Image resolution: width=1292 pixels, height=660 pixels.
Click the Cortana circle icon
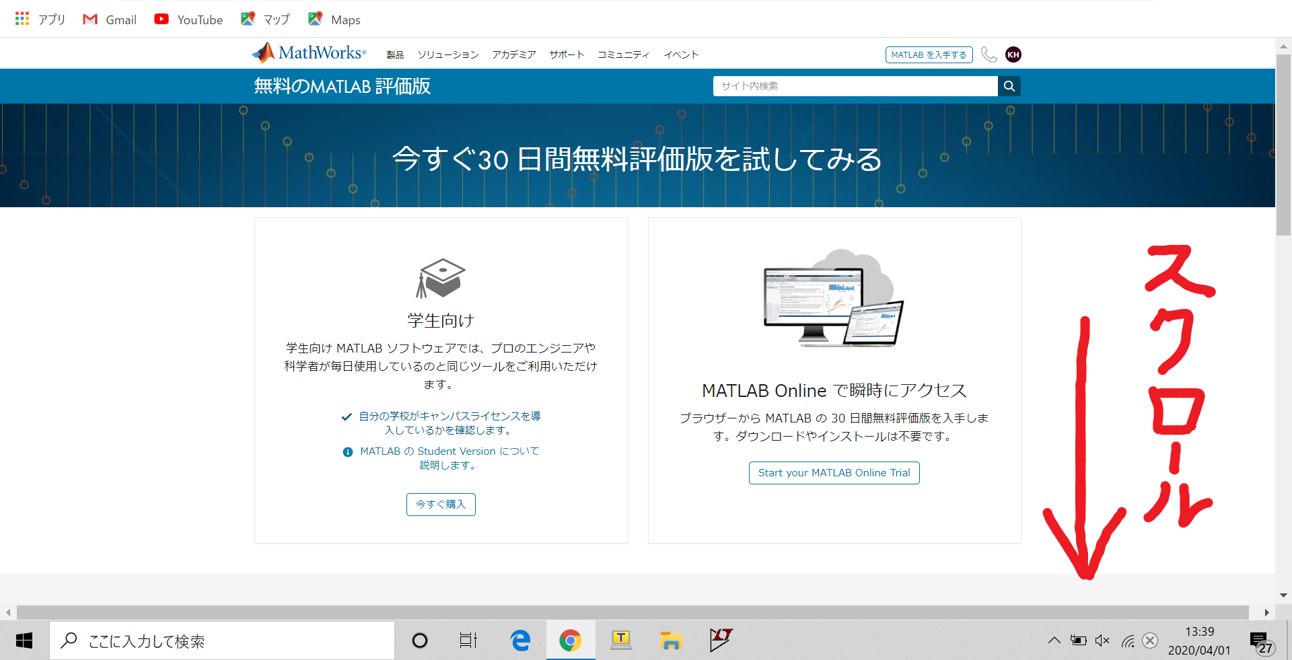(420, 640)
